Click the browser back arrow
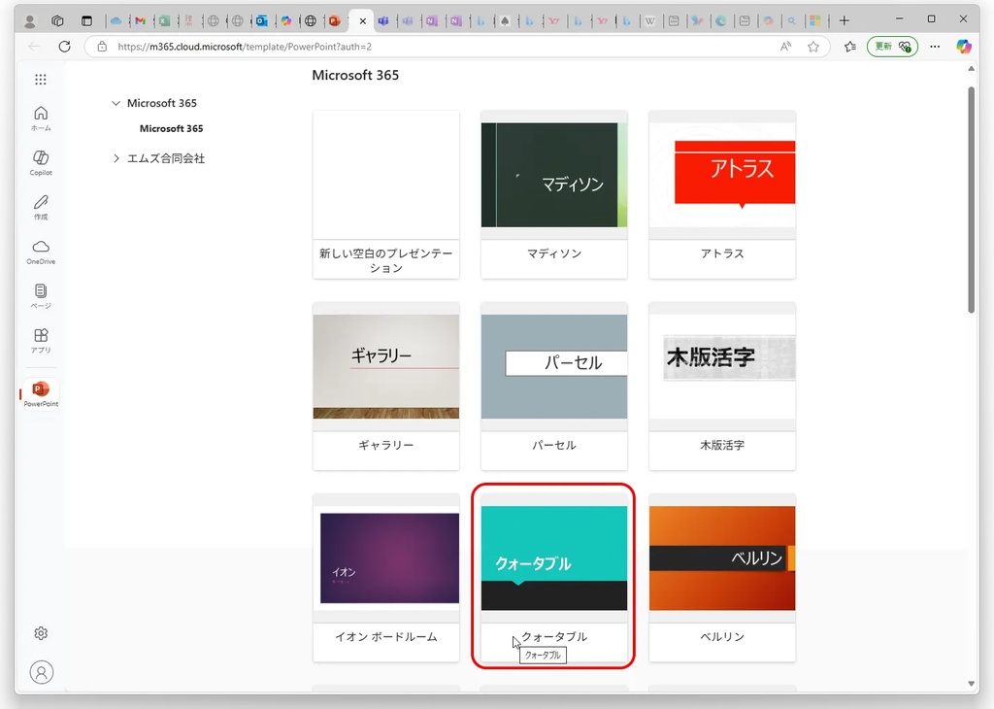Screen dimensions: 994x709 click(x=34, y=47)
